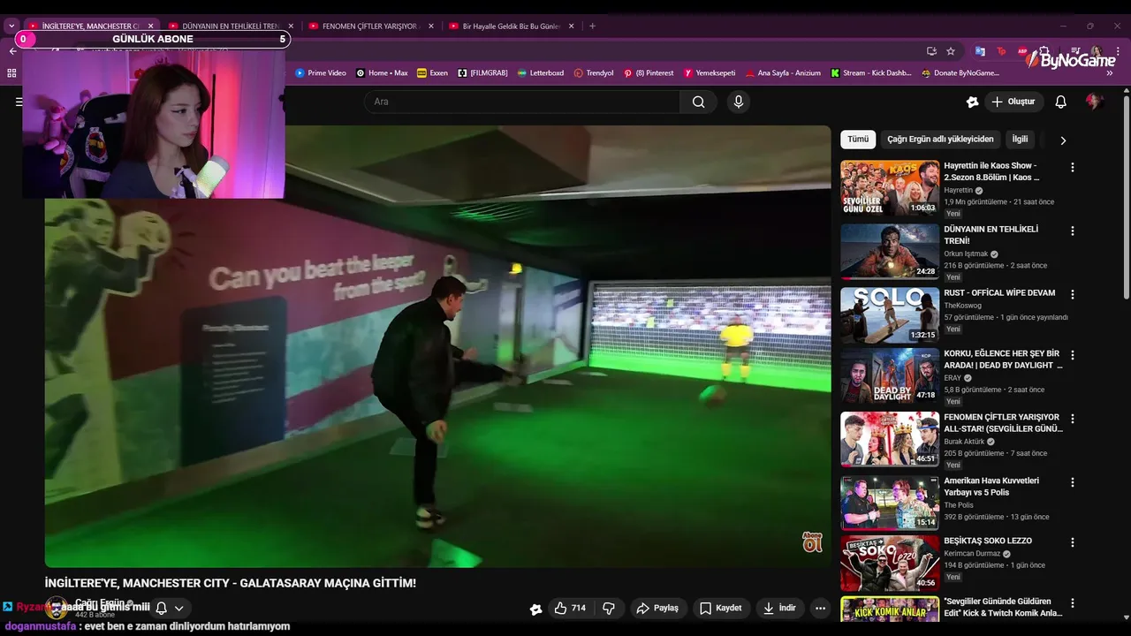Image resolution: width=1131 pixels, height=636 pixels.
Task: Open YouTube account avatar menu
Action: 1094,102
